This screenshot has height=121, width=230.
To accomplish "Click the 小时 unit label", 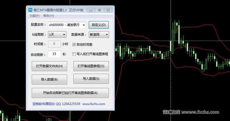I will 65,44.
